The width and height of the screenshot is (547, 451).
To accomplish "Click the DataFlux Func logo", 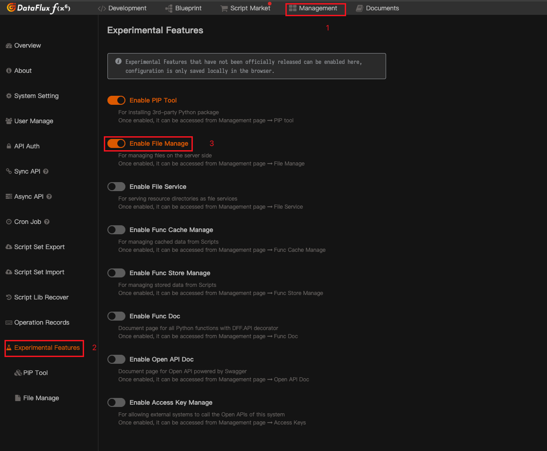I will point(38,8).
